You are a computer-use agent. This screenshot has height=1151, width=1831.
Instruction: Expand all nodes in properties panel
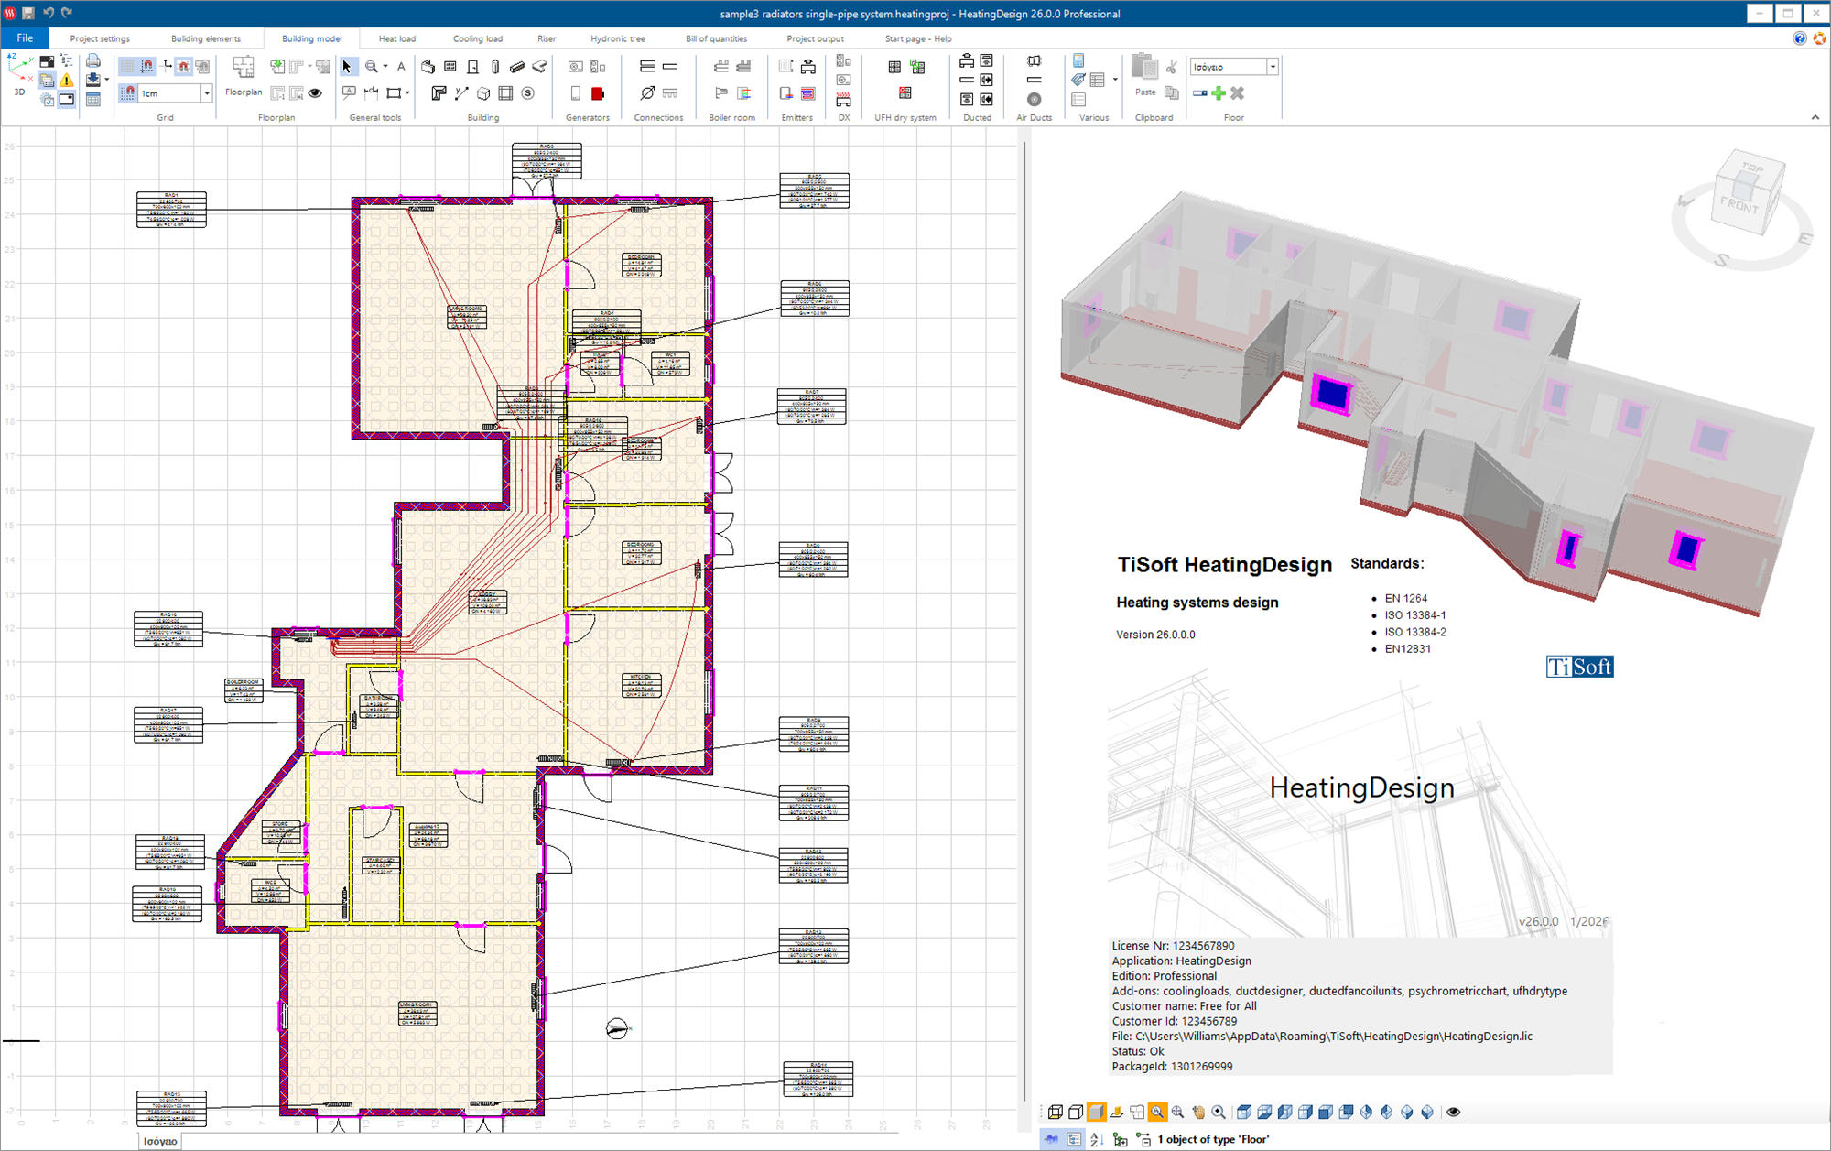point(1121,1139)
